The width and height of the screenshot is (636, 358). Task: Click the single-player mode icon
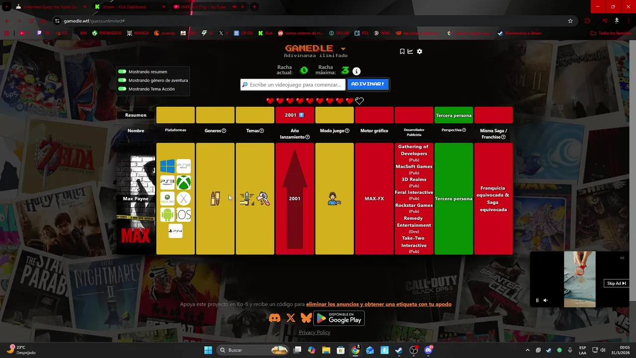click(x=334, y=199)
